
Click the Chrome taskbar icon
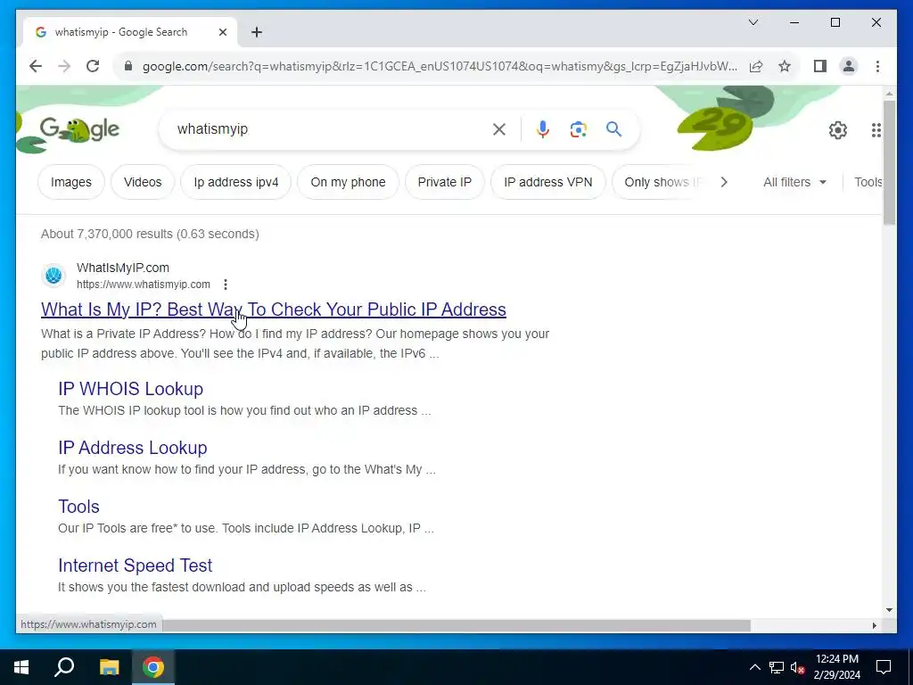153,667
